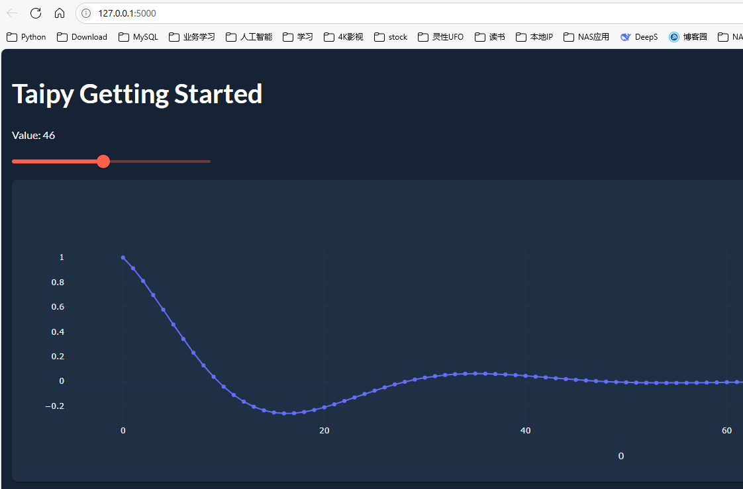Open the 业务学习 bookmark folder
The height and width of the screenshot is (489, 743).
(192, 37)
